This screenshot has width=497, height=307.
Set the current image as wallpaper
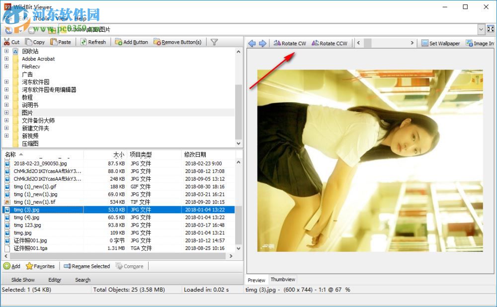[x=440, y=43]
